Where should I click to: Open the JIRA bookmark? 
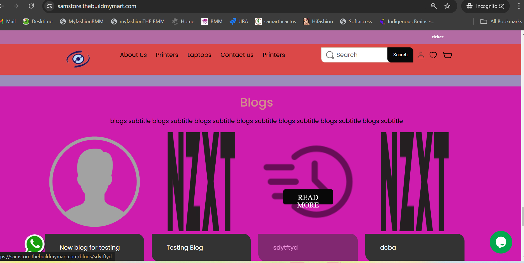tap(239, 21)
